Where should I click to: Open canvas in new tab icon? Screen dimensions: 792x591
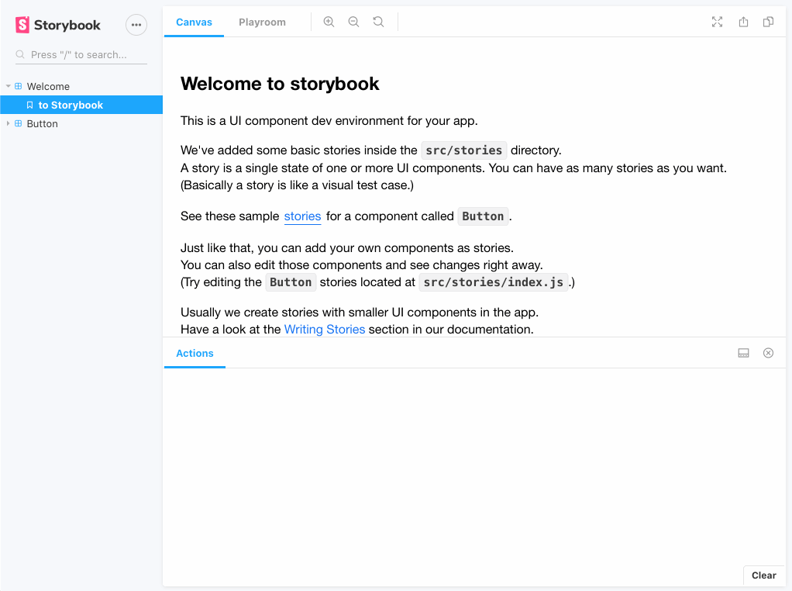(x=743, y=22)
